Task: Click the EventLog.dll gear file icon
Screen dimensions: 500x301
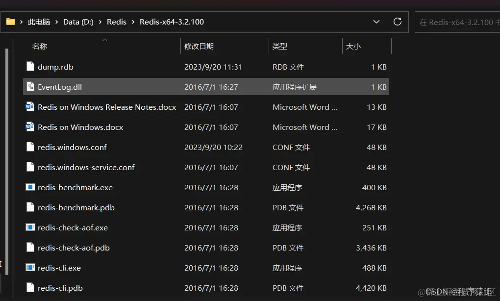Action: pos(30,87)
